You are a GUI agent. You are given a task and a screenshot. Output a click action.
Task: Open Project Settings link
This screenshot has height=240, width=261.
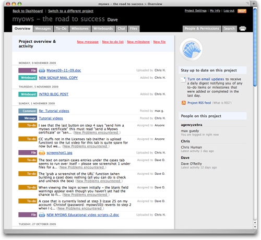click(196, 11)
